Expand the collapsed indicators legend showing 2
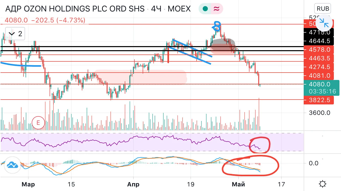Viewport: 341px width, 191px height. [x=15, y=33]
